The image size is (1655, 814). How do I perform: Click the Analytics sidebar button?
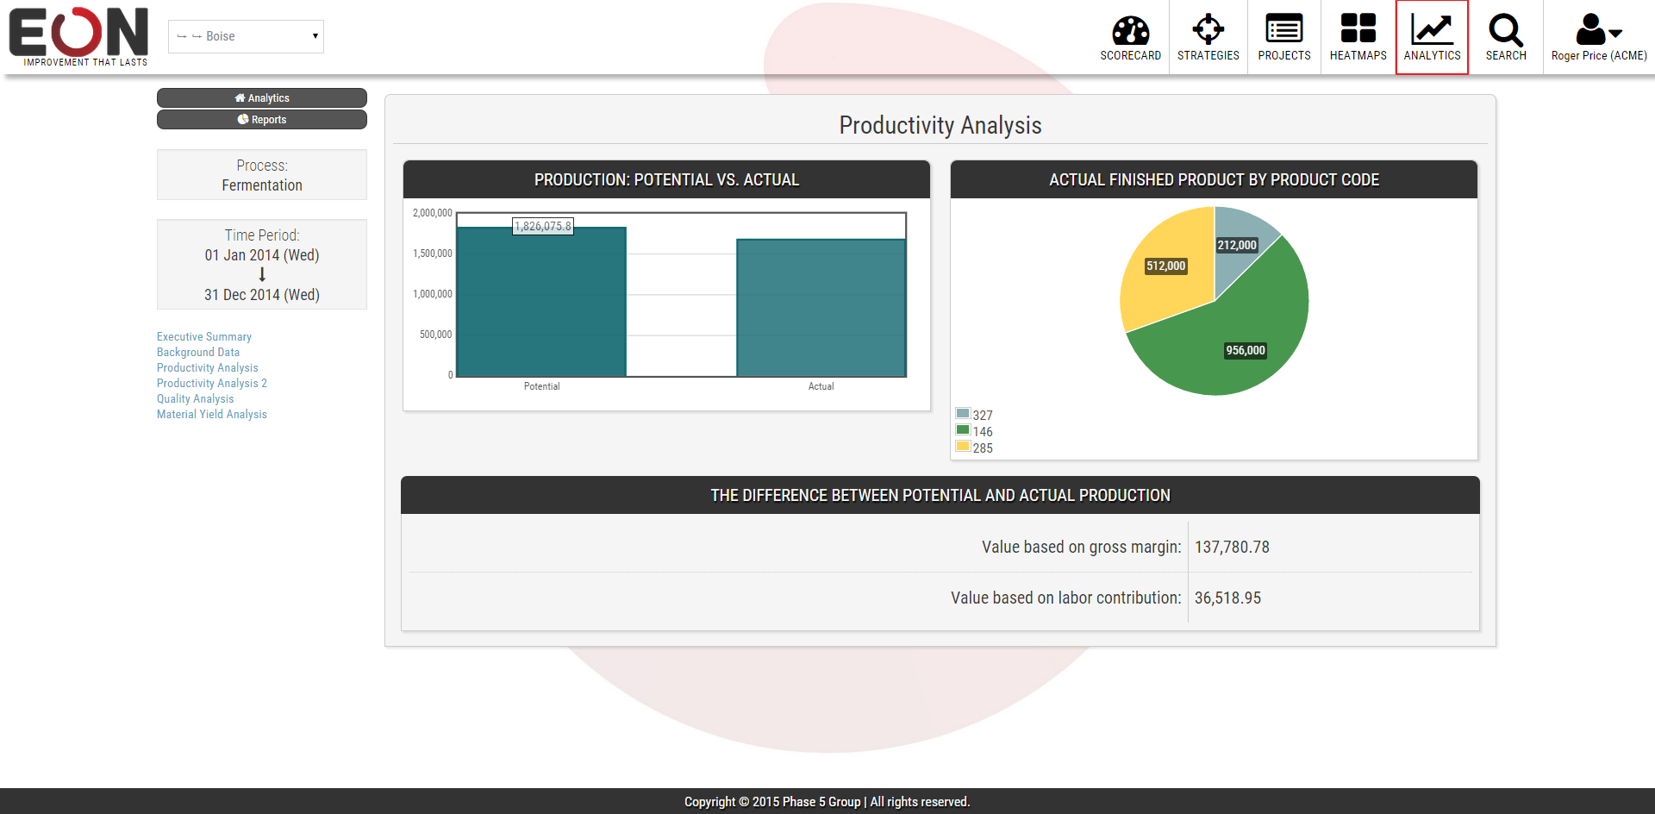(262, 97)
